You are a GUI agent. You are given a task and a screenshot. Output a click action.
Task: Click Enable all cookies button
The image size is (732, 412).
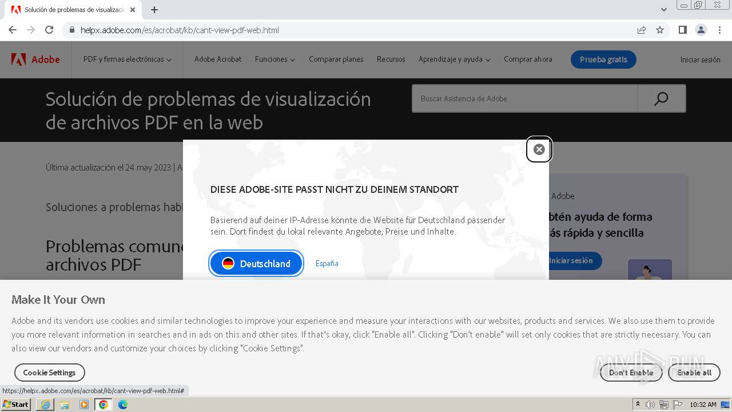[x=694, y=373]
